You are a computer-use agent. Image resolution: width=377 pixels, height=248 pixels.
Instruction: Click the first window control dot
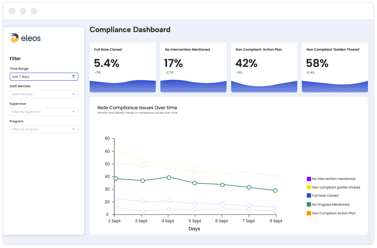[x=12, y=11]
